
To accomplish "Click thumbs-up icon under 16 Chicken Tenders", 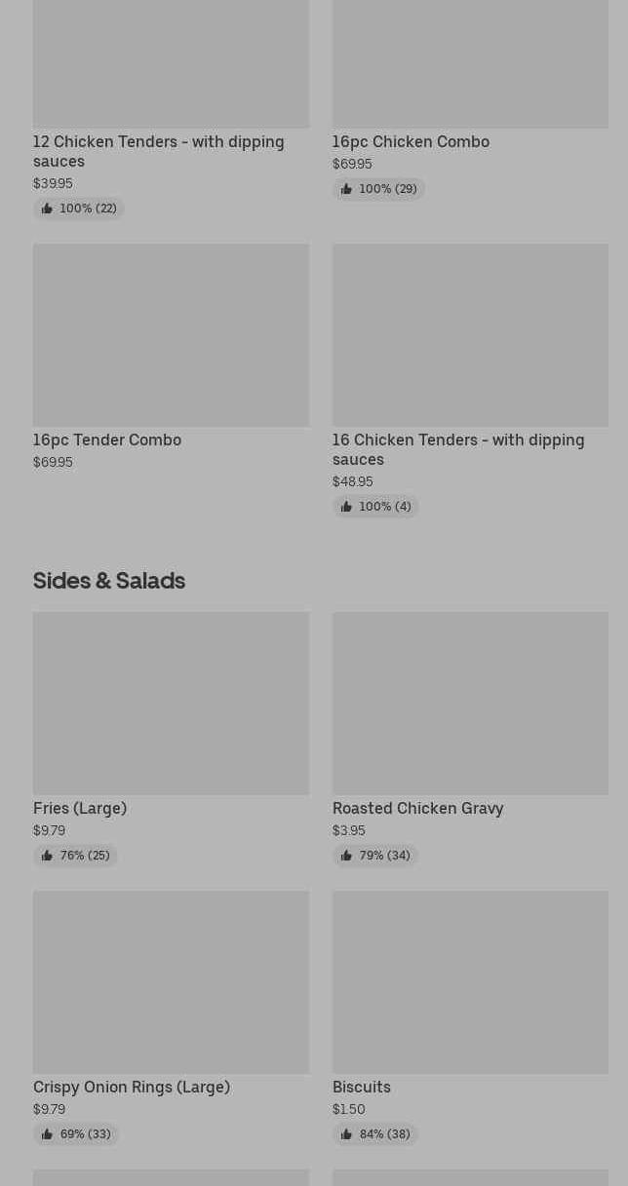I will coord(346,507).
